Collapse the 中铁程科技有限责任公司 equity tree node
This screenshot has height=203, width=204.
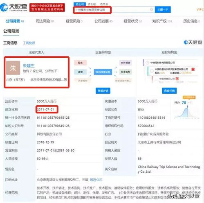tap(147, 63)
